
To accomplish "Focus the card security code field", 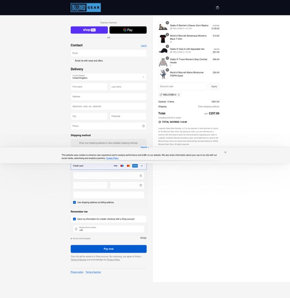I will pyautogui.click(x=127, y=186).
